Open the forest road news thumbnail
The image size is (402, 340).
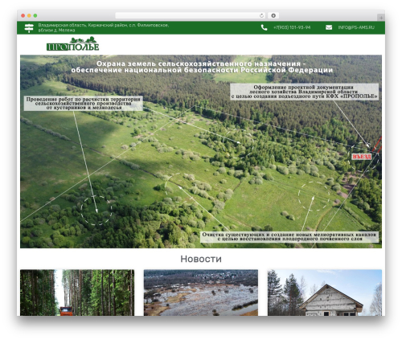(x=77, y=293)
